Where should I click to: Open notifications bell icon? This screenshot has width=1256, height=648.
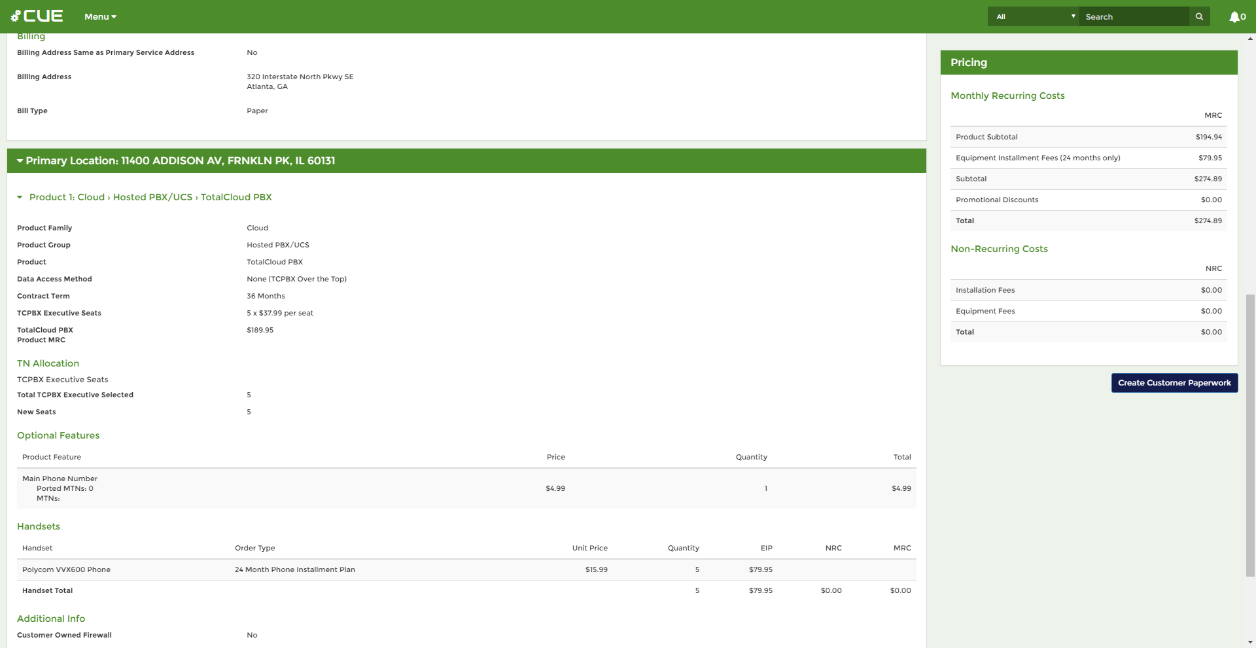pyautogui.click(x=1236, y=17)
